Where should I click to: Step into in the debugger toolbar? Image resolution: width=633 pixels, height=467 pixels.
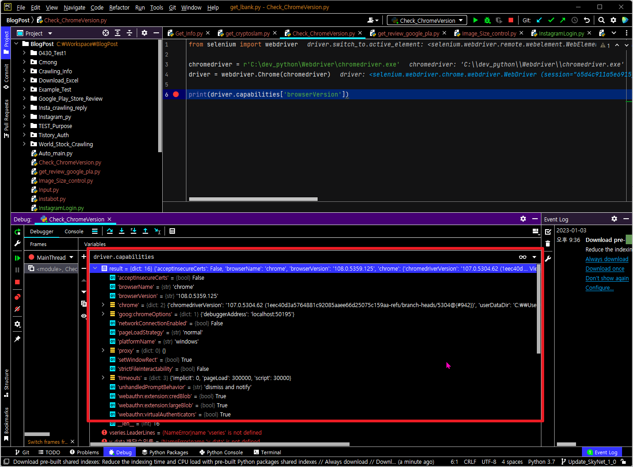click(x=122, y=231)
